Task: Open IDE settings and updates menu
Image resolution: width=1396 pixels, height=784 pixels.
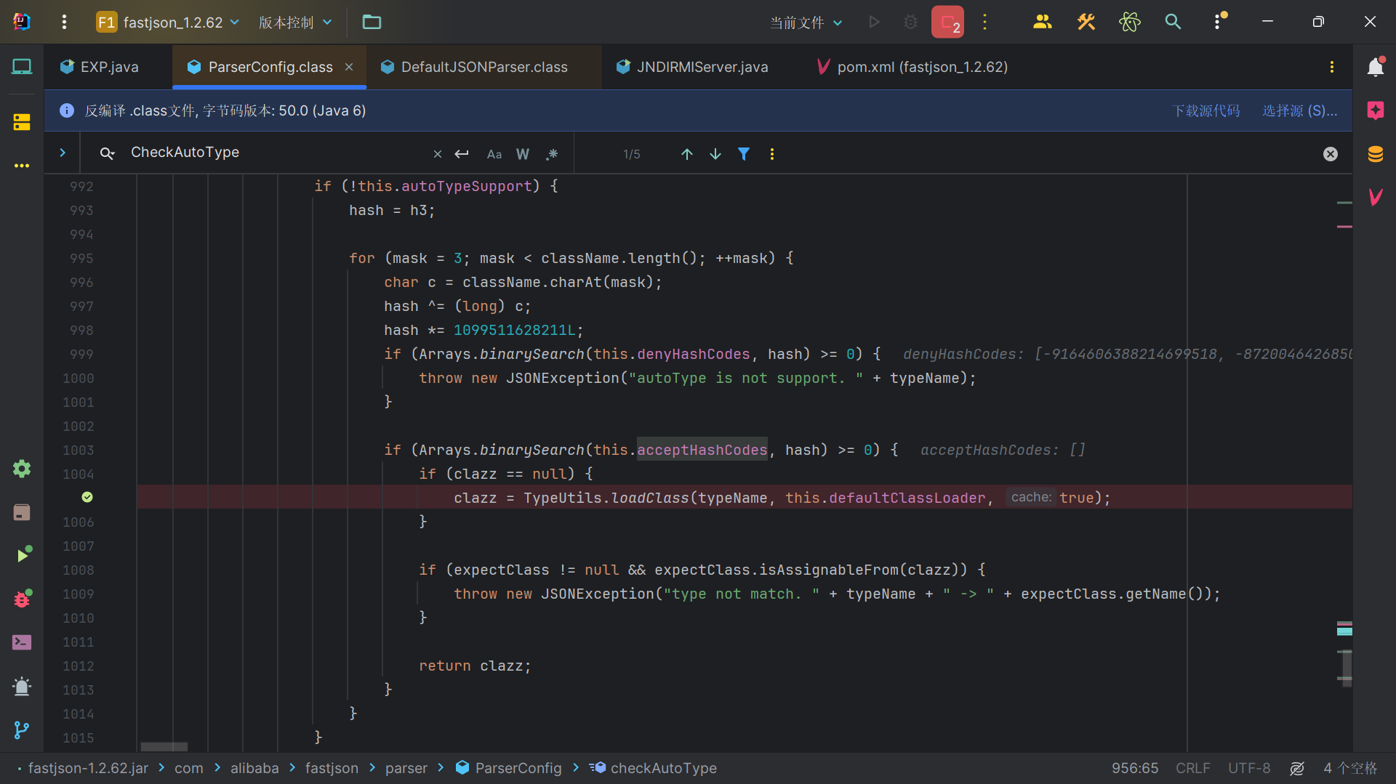Action: (1219, 22)
